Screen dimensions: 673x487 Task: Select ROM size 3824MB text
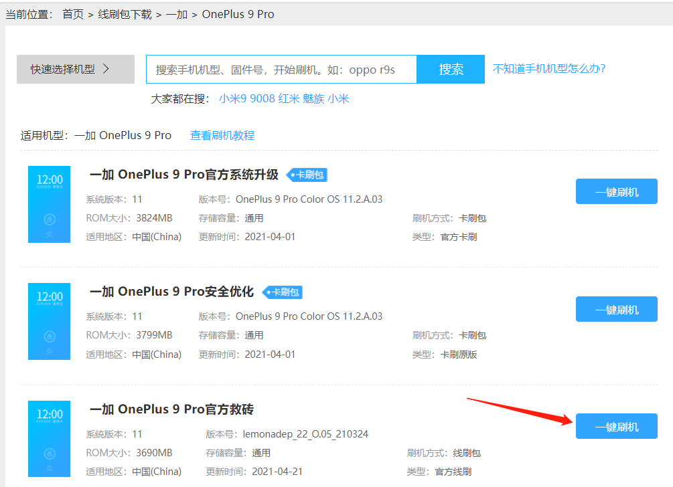click(154, 218)
